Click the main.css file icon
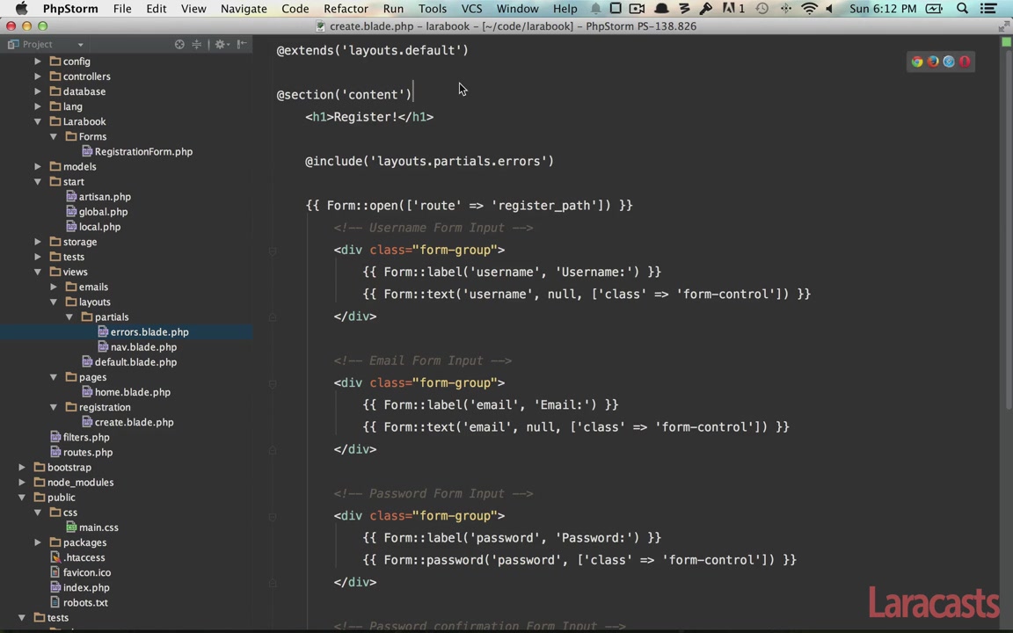This screenshot has height=633, width=1013. click(71, 527)
